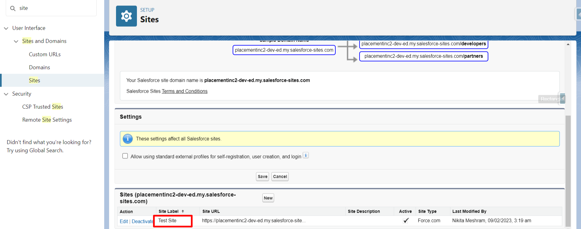Click the bold site domain name text

coord(257,80)
